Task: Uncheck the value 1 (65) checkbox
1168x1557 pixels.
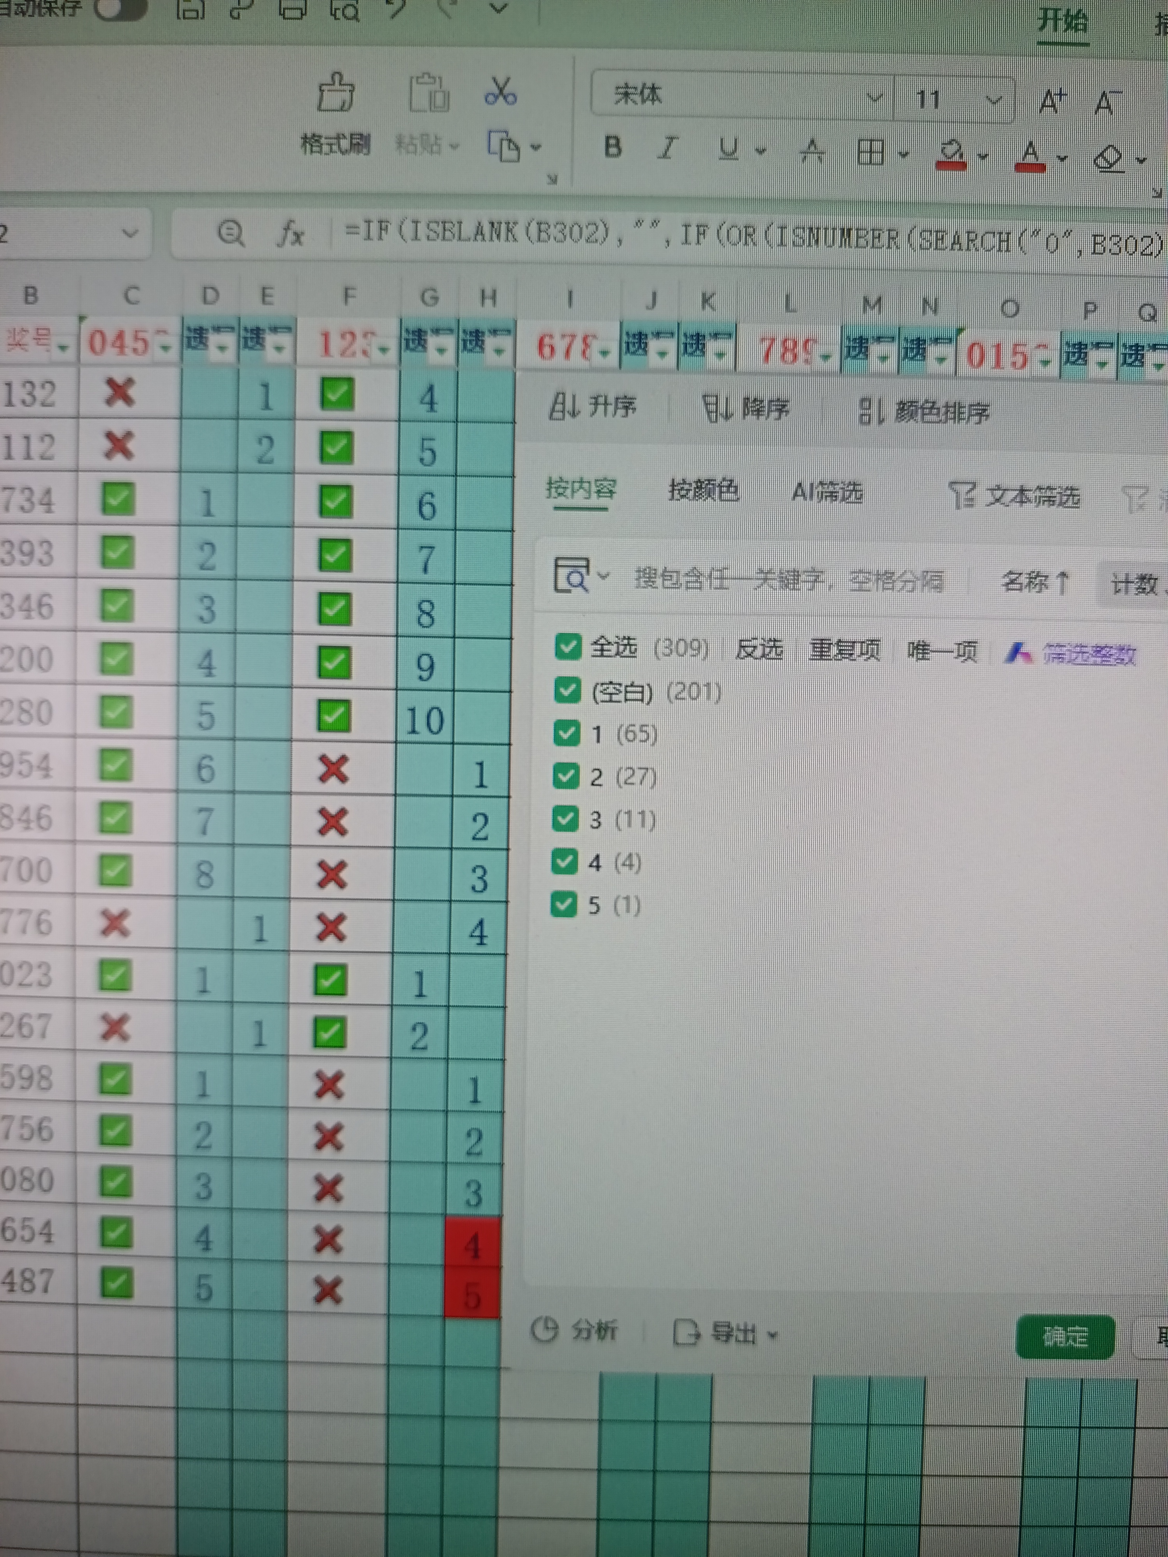Action: click(566, 733)
